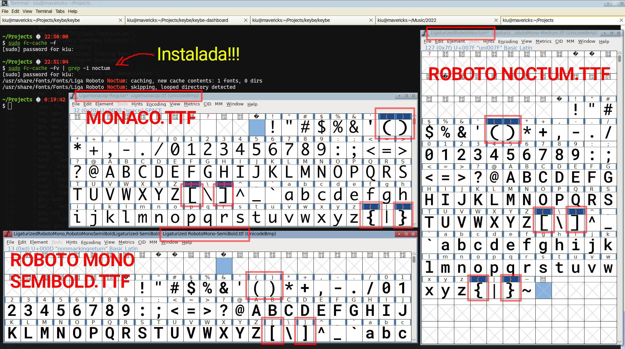Select the '$' glyph in Monaco window
This screenshot has height=349, width=625.
pyautogui.click(x=321, y=127)
